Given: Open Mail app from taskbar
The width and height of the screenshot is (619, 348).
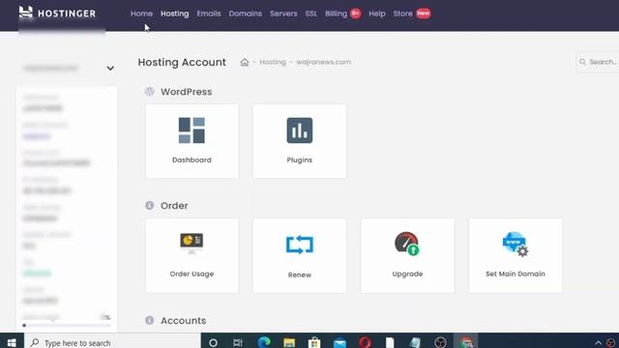Looking at the screenshot, I should 339,342.
